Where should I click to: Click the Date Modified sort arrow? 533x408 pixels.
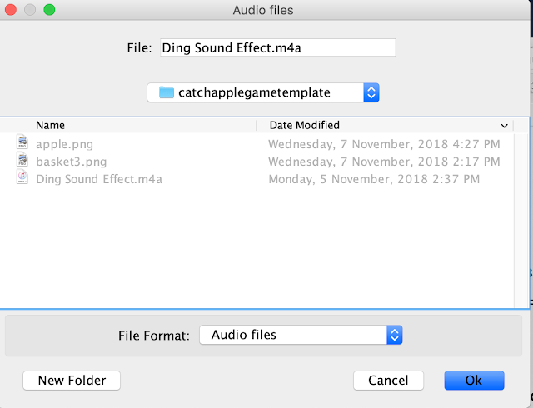click(x=504, y=125)
